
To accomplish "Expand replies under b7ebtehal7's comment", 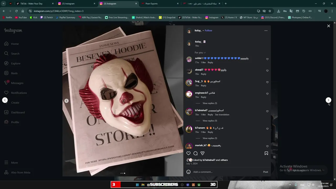I will click(x=210, y=121).
